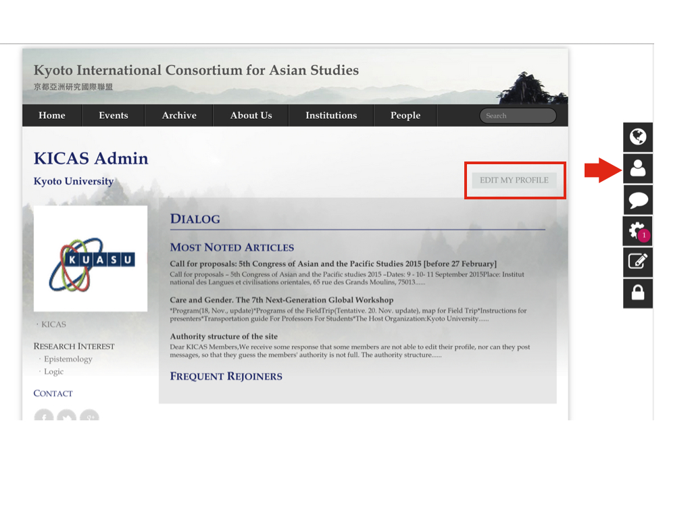Click the globe icon in the side toolbar
Screen dimensions: 692x519
[638, 137]
